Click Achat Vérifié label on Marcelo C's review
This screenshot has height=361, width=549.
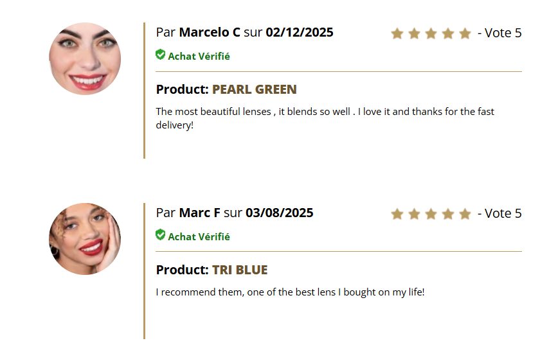pyautogui.click(x=199, y=57)
